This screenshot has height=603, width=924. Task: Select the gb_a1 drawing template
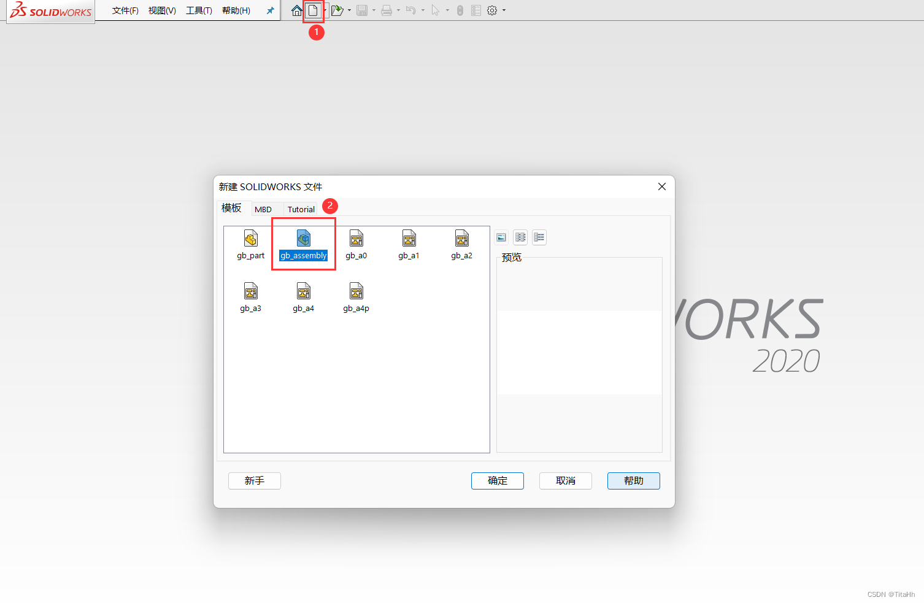point(409,245)
